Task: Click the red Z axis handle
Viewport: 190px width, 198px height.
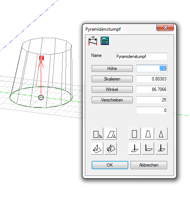Action: pos(42,58)
